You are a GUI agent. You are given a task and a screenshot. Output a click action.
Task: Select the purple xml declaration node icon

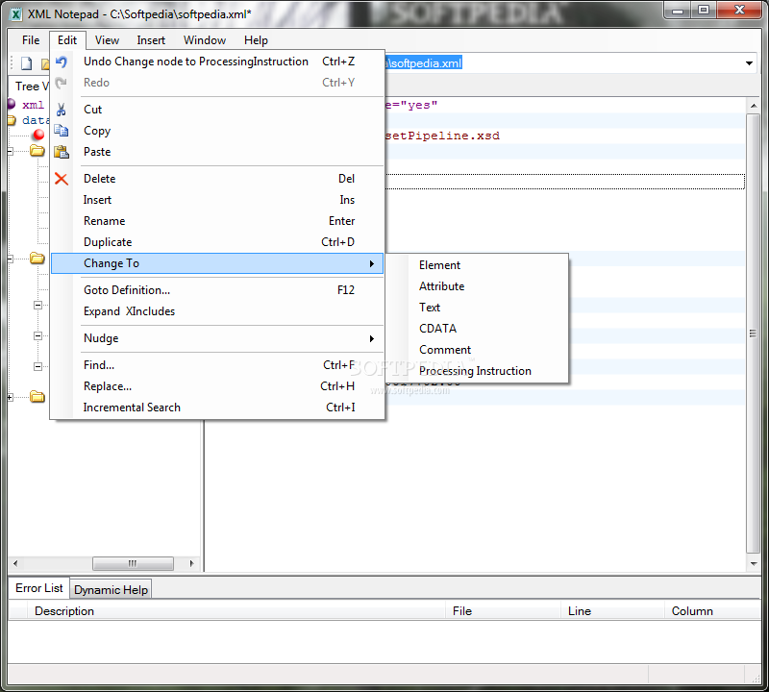point(11,103)
